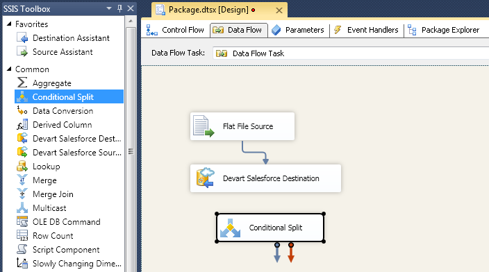Select the Source Assistant label
Screen dimensions: 489x272
[63, 52]
